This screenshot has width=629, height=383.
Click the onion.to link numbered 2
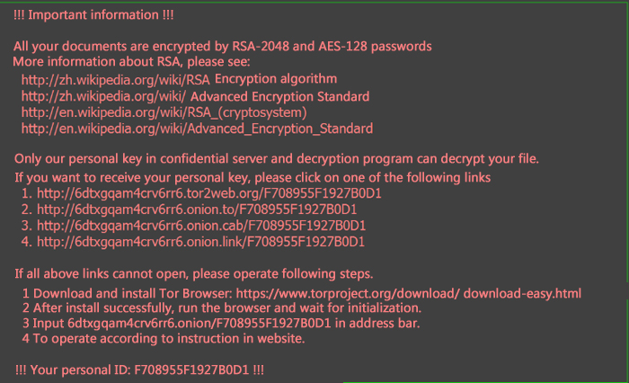click(197, 209)
